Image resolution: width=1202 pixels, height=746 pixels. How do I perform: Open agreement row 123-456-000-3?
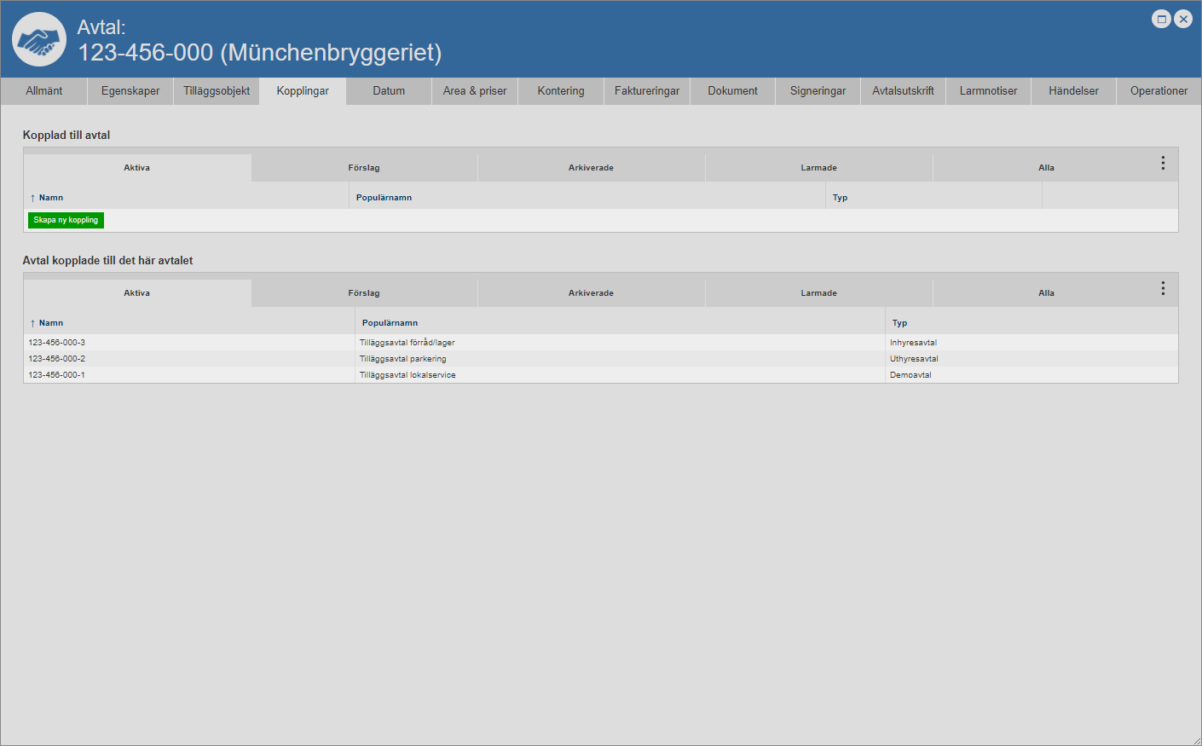(x=57, y=343)
